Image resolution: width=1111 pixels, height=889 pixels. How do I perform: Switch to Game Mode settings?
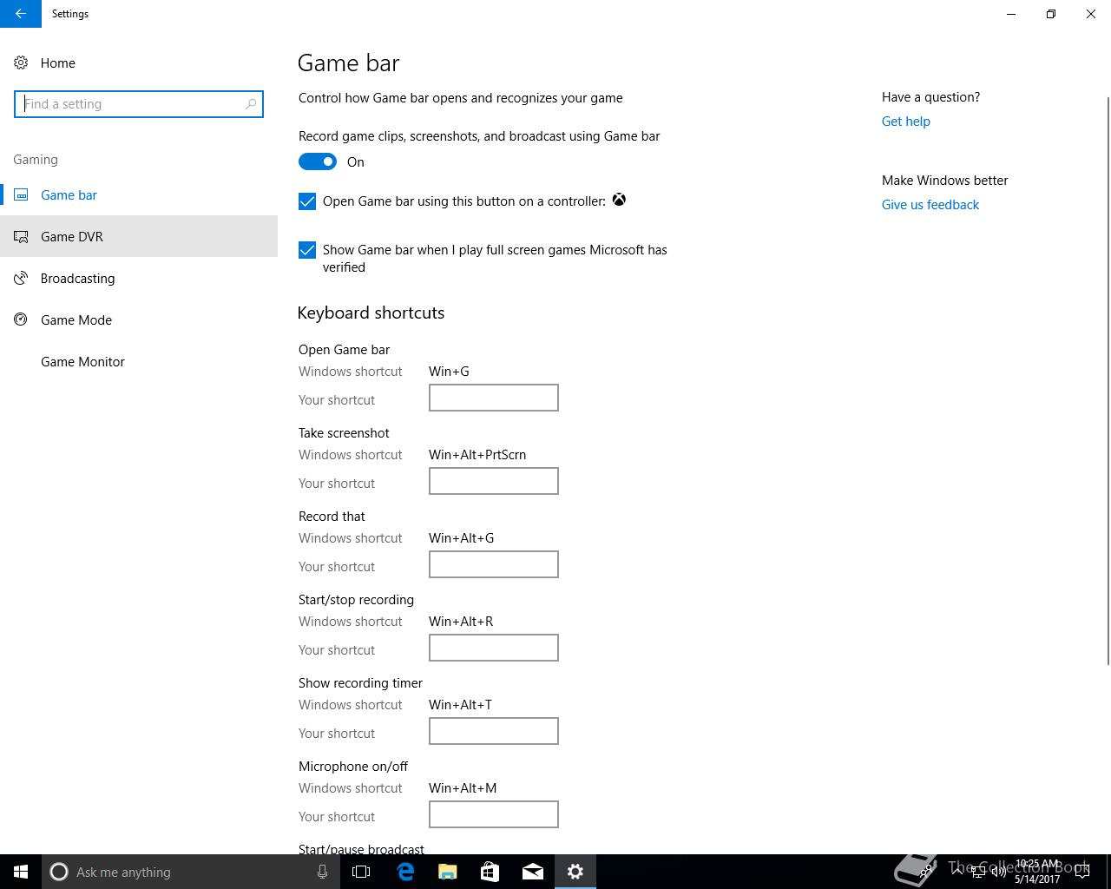(139, 319)
